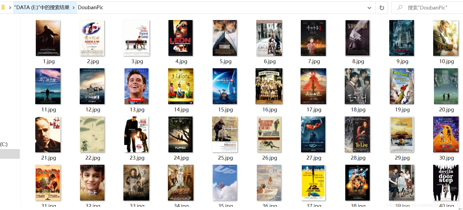The width and height of the screenshot is (463, 210).
Task: Go to the "DATA (E:)" search results breadcrumb
Action: coord(42,8)
